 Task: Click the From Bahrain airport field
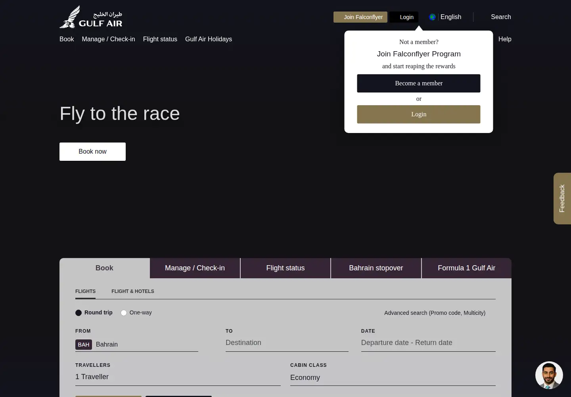(137, 344)
